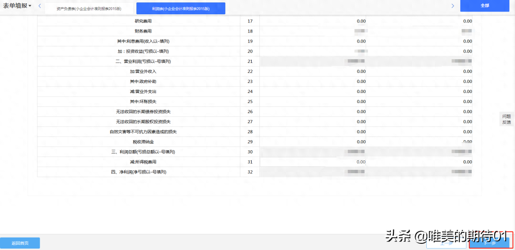Click the blue 全部 button
Image resolution: width=515 pixels, height=250 pixels.
484,6
